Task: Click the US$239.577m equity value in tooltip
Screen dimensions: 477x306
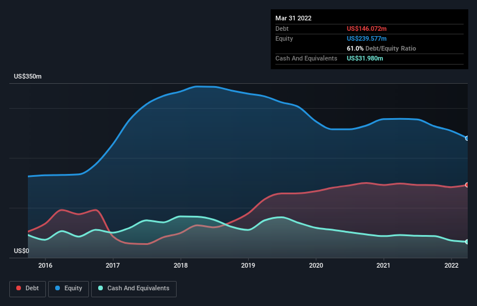Action: (x=367, y=38)
